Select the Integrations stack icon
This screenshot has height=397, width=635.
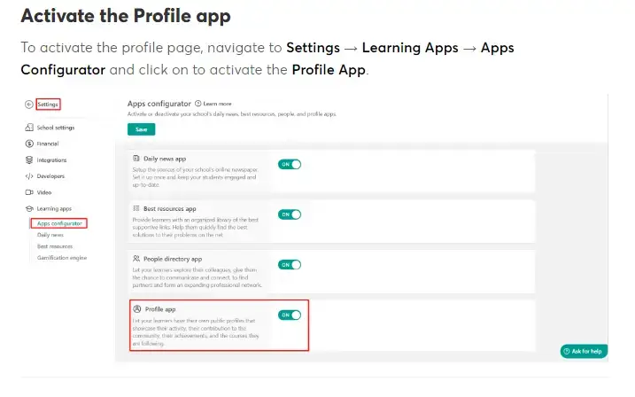click(x=28, y=160)
